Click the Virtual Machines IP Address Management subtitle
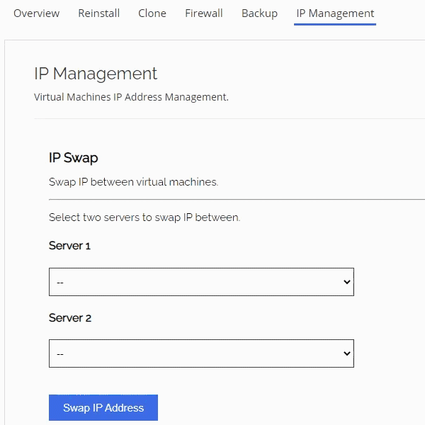Viewport: 425px width, 425px height. pyautogui.click(x=131, y=97)
